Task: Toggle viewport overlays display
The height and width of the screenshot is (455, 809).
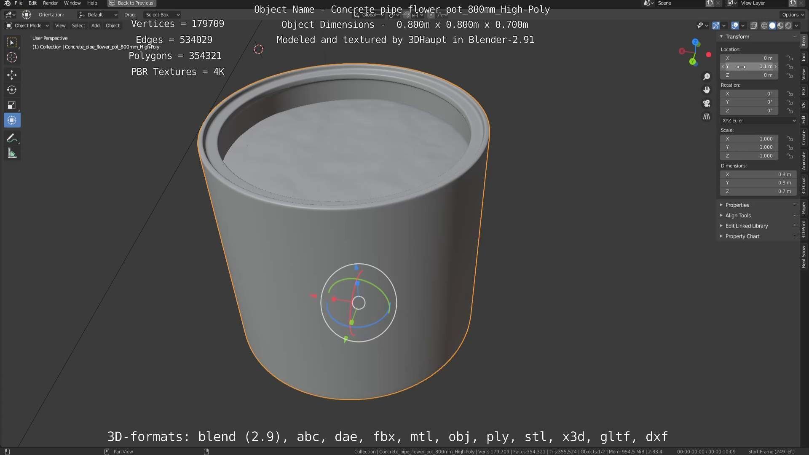Action: point(735,26)
